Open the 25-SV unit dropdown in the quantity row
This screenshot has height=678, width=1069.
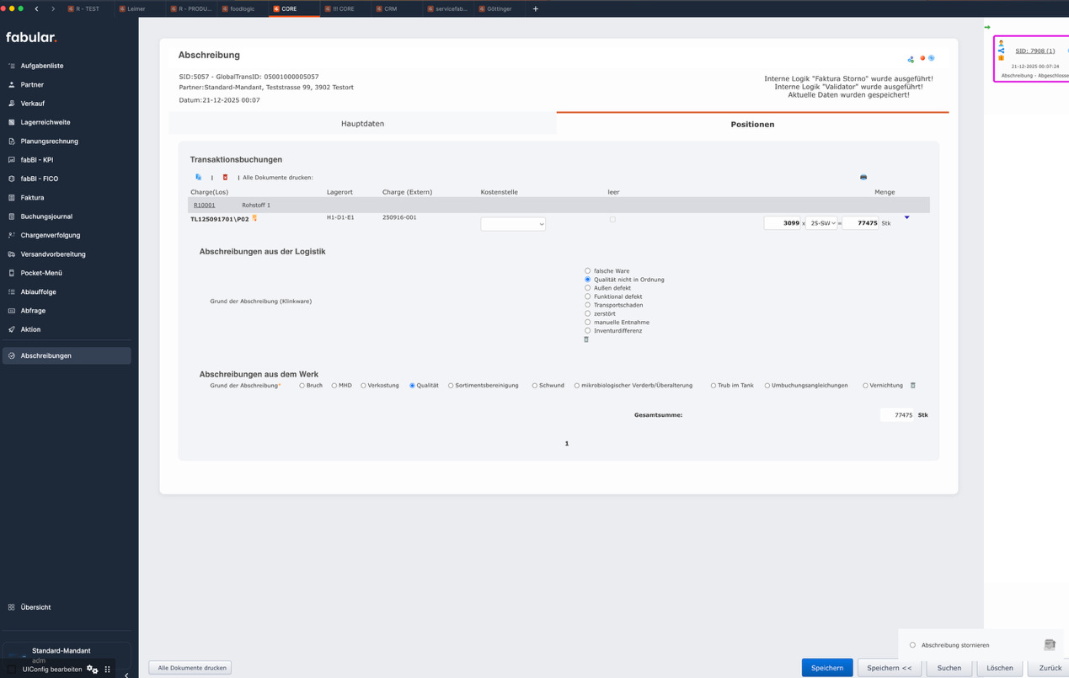click(821, 222)
